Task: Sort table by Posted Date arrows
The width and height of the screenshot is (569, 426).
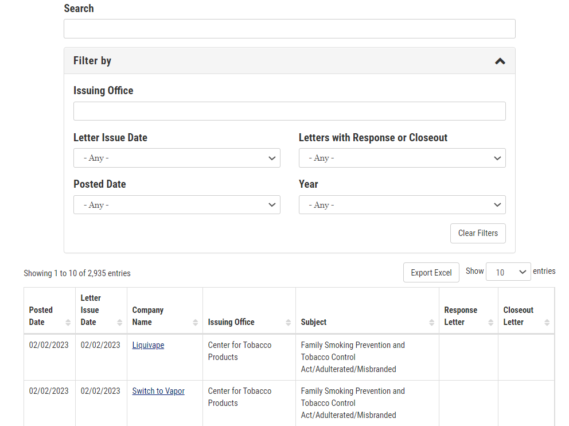Action: tap(68, 323)
